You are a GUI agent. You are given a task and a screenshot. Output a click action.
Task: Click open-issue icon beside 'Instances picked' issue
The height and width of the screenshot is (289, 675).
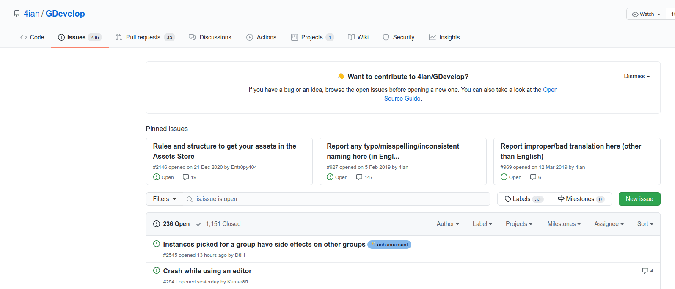[156, 244]
